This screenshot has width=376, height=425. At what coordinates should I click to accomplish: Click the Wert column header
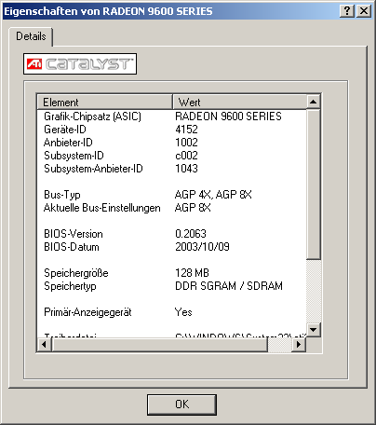(x=239, y=102)
